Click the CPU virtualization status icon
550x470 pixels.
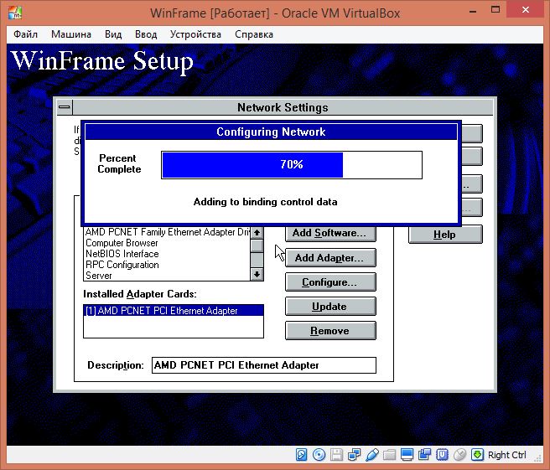click(x=442, y=455)
